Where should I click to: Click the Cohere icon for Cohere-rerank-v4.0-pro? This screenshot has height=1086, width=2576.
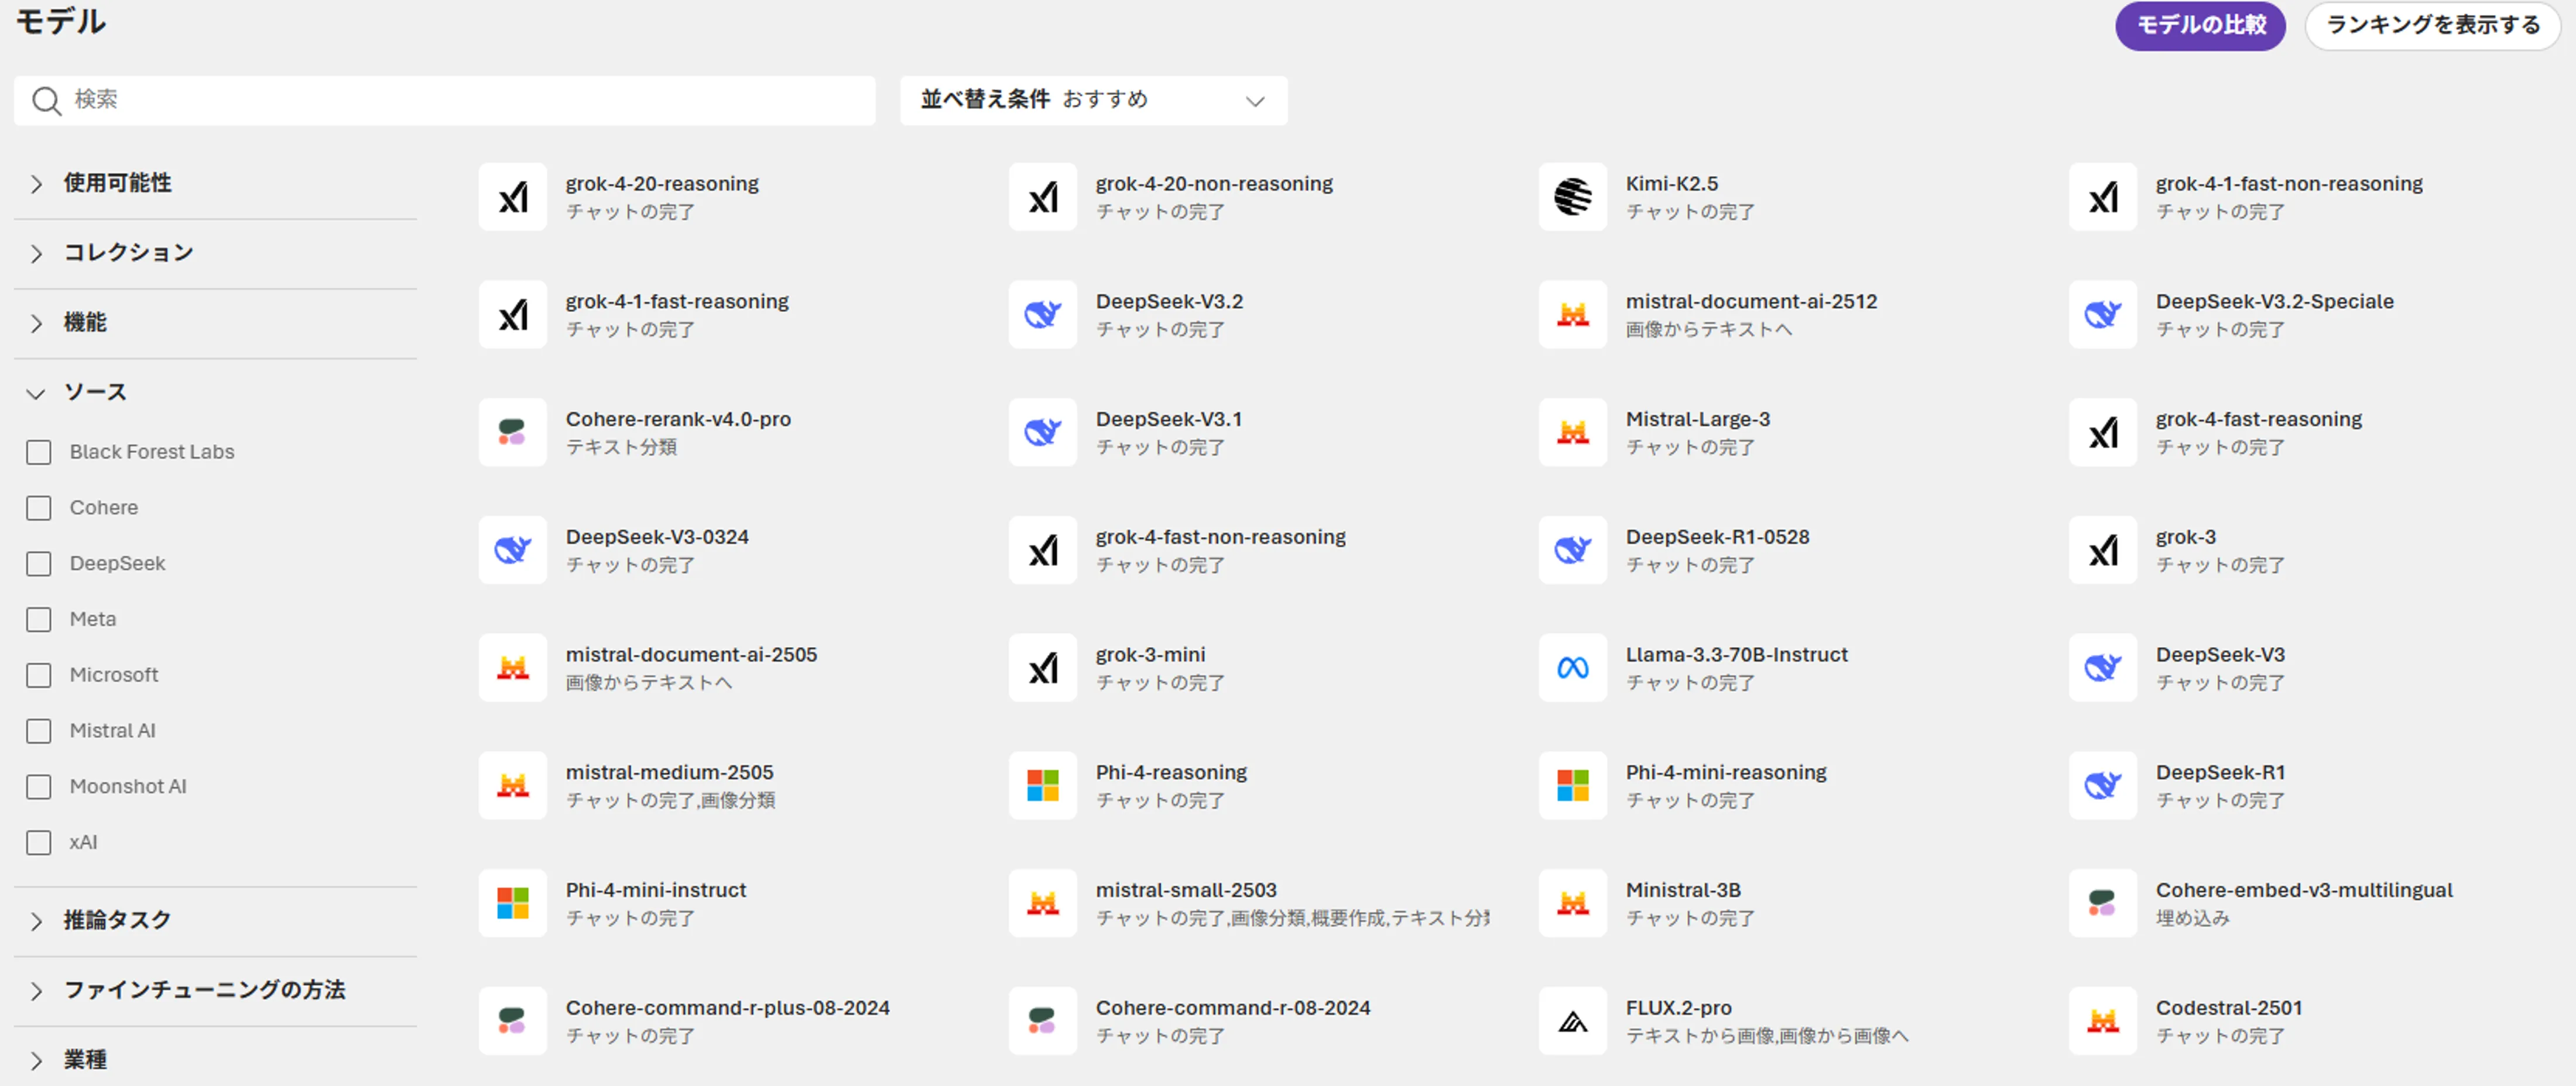click(512, 432)
